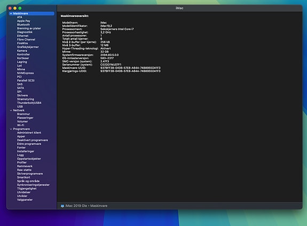Open Oppstartsobjekter in software list

pyautogui.click(x=29, y=159)
